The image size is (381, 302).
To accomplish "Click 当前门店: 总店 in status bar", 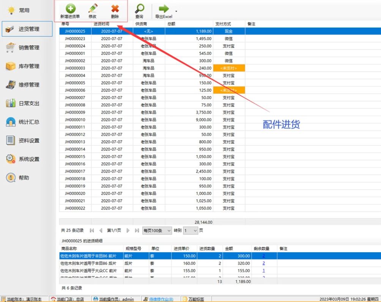I will tap(70, 299).
